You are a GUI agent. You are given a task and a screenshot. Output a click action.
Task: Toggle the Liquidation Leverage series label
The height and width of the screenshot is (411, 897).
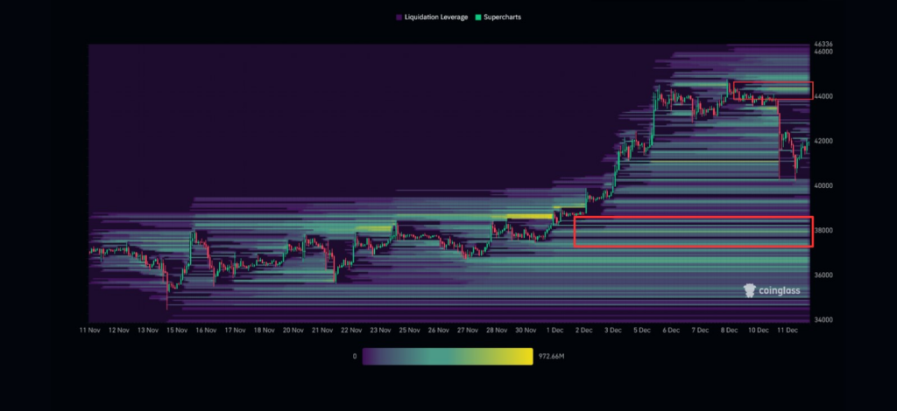(437, 17)
